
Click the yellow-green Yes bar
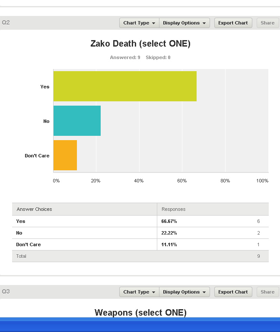(x=124, y=86)
